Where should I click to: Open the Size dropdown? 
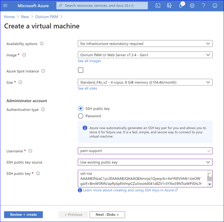click(145, 82)
